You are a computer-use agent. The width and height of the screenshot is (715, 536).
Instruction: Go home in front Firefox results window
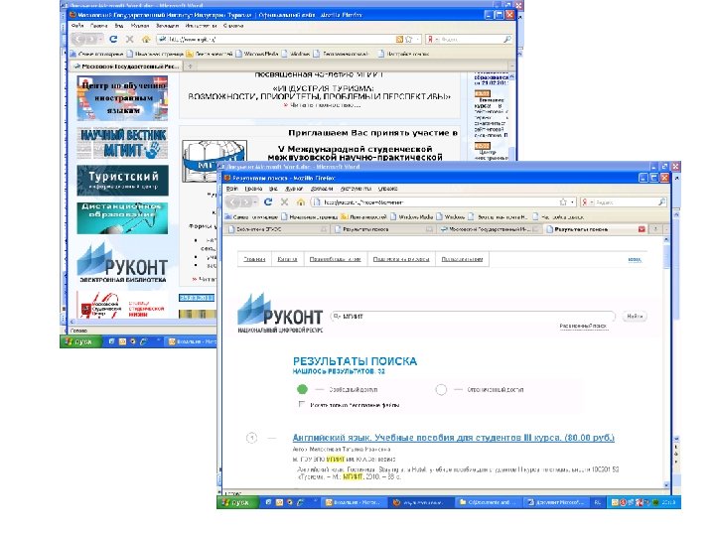(301, 201)
